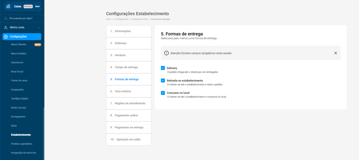Uncheck the Delivery checkbox
The width and height of the screenshot is (359, 160).
click(x=163, y=68)
